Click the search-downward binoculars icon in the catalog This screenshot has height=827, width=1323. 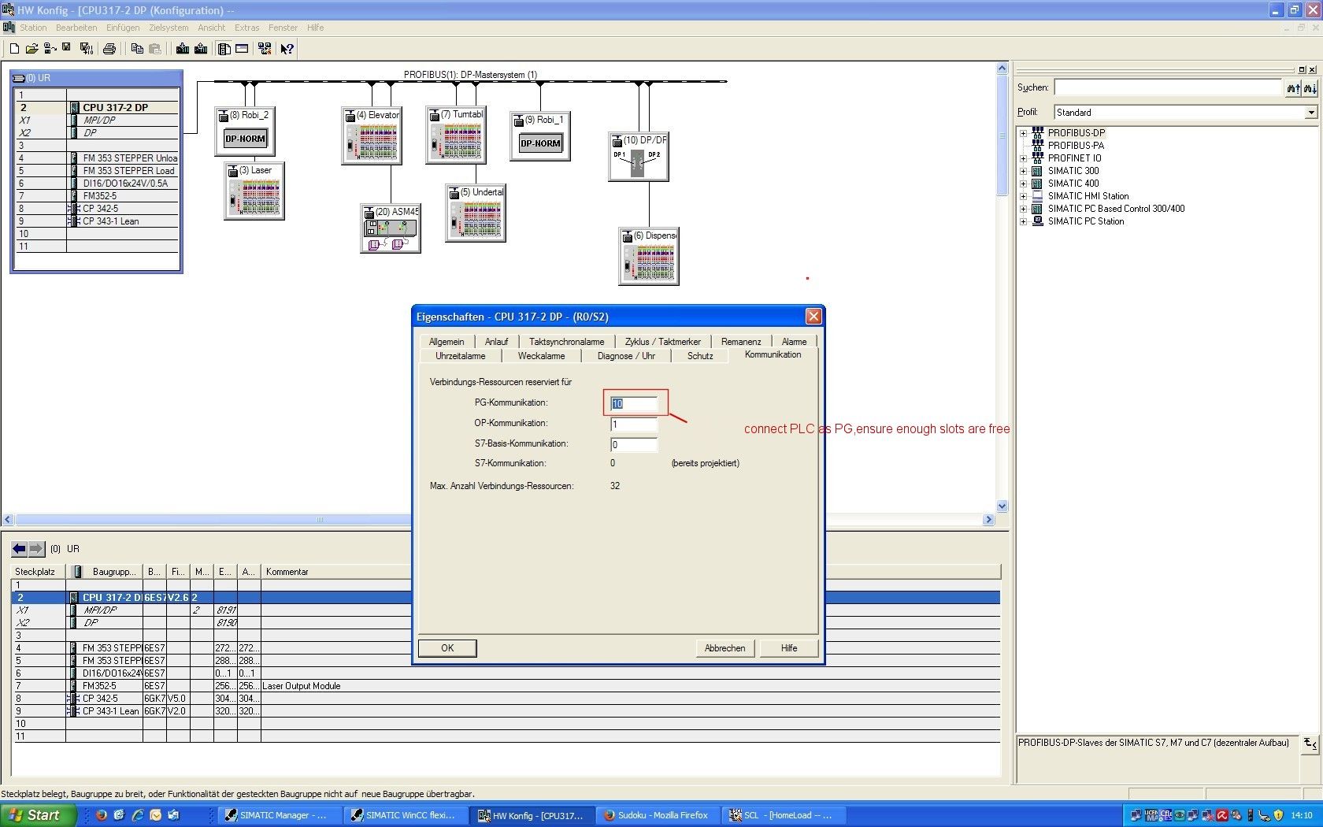tap(1310, 88)
